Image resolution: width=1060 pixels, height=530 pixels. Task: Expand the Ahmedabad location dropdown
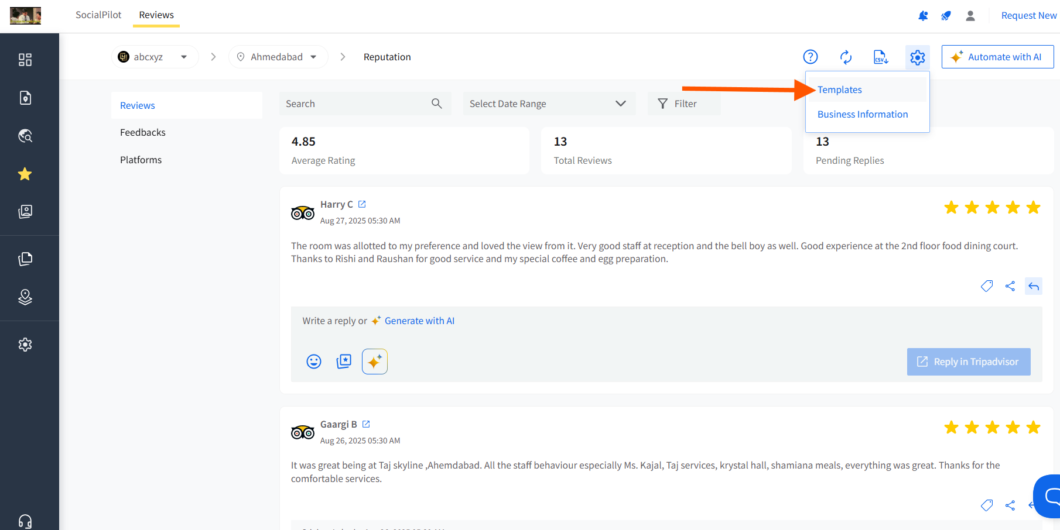click(x=278, y=57)
